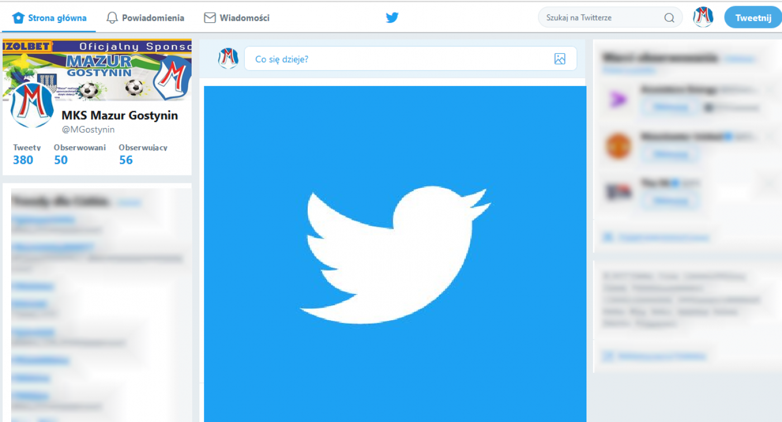The image size is (782, 422).
Task: Click the purple avatar in follow suggestions
Action: pos(618,100)
